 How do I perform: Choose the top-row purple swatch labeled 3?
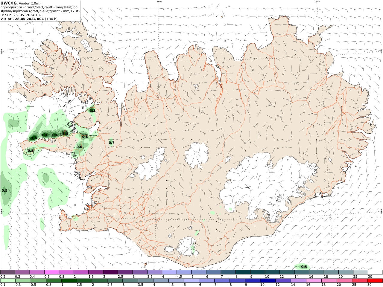coord(140,272)
